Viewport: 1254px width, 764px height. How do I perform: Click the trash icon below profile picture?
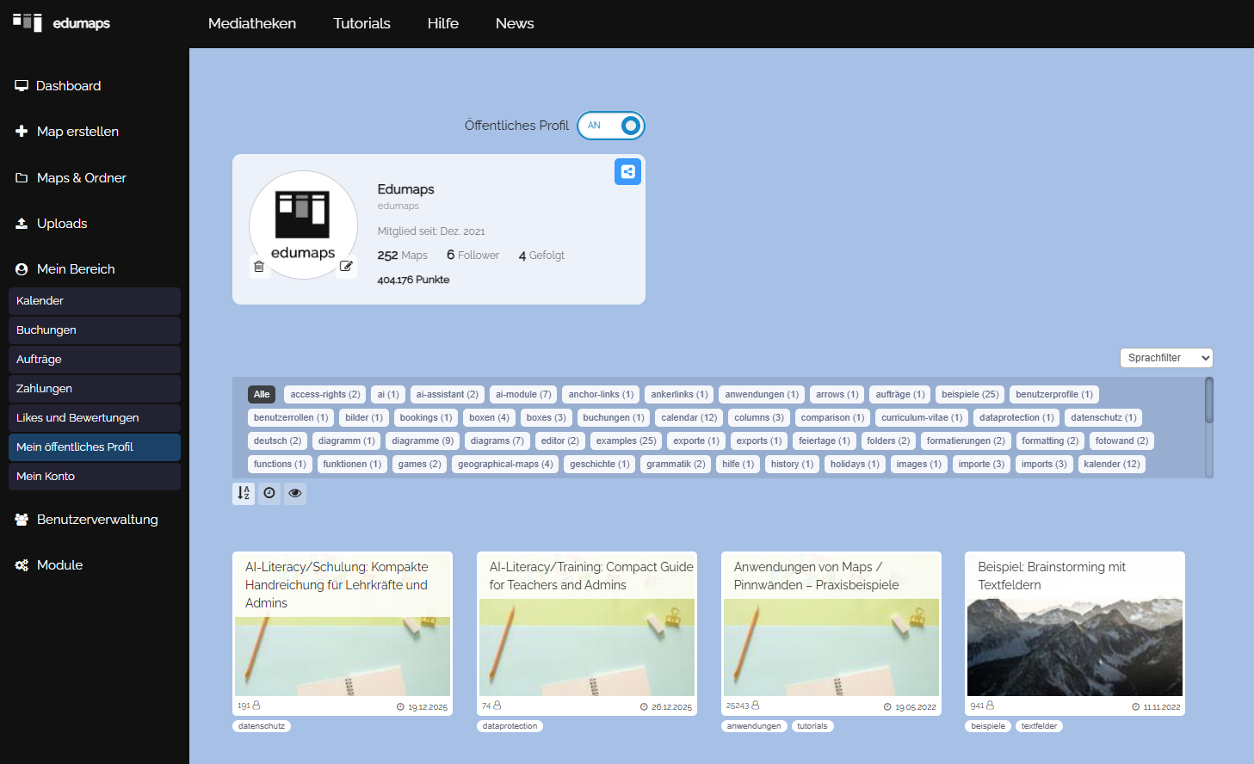[259, 267]
